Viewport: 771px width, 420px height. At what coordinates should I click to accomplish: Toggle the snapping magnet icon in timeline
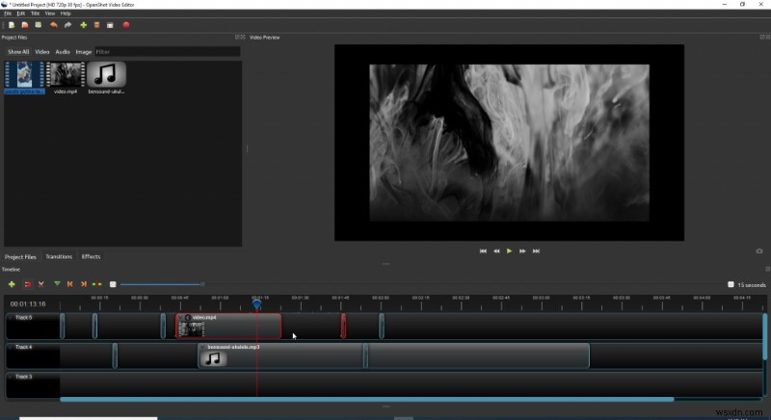[x=27, y=284]
